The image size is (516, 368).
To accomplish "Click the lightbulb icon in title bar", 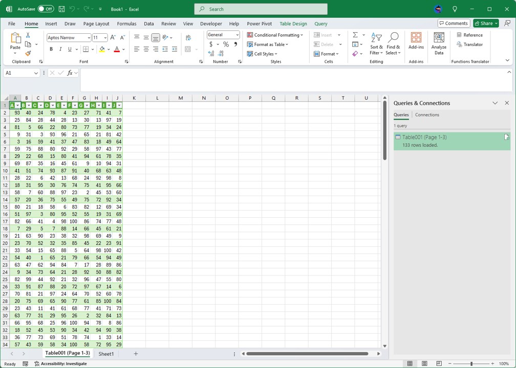I will 455,9.
